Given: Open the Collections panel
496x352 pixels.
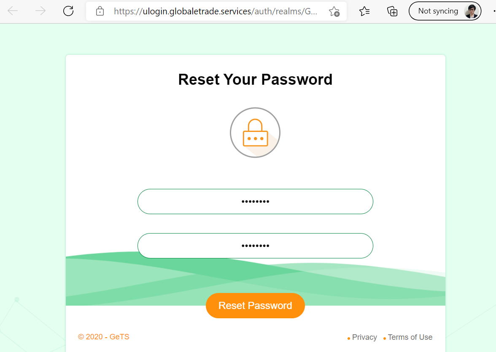Looking at the screenshot, I should (392, 11).
